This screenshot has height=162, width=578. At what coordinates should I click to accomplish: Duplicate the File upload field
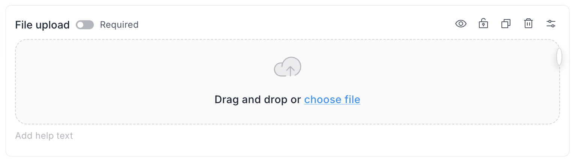[506, 24]
